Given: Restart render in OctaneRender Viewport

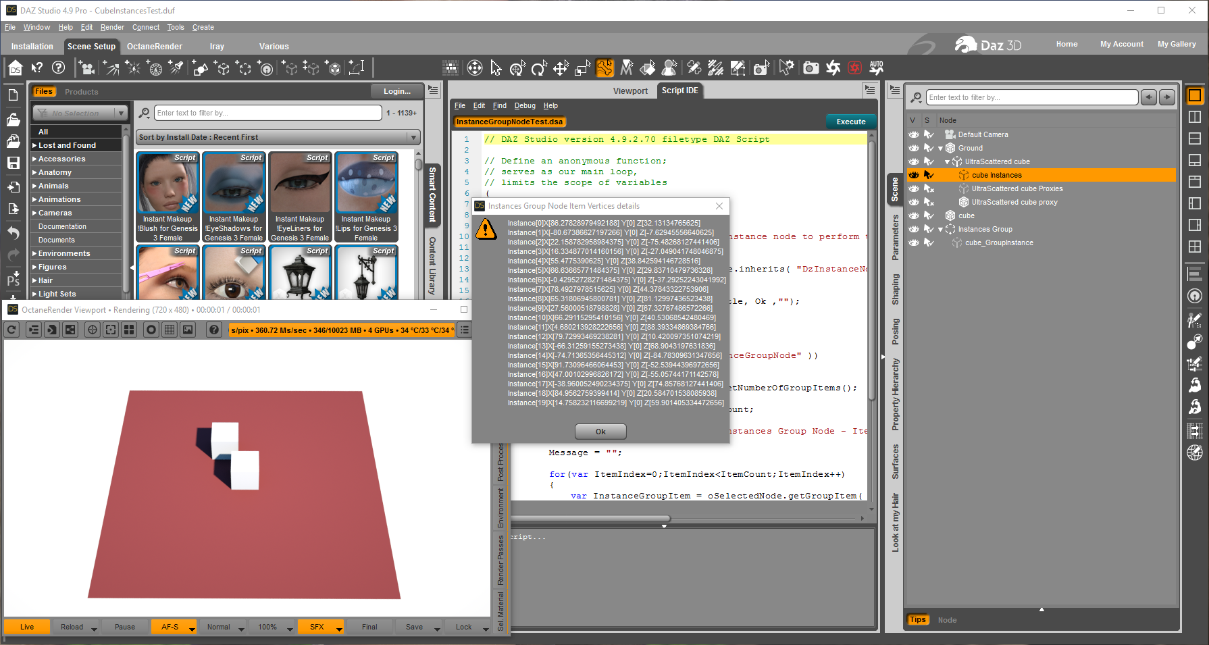Looking at the screenshot, I should (x=11, y=330).
